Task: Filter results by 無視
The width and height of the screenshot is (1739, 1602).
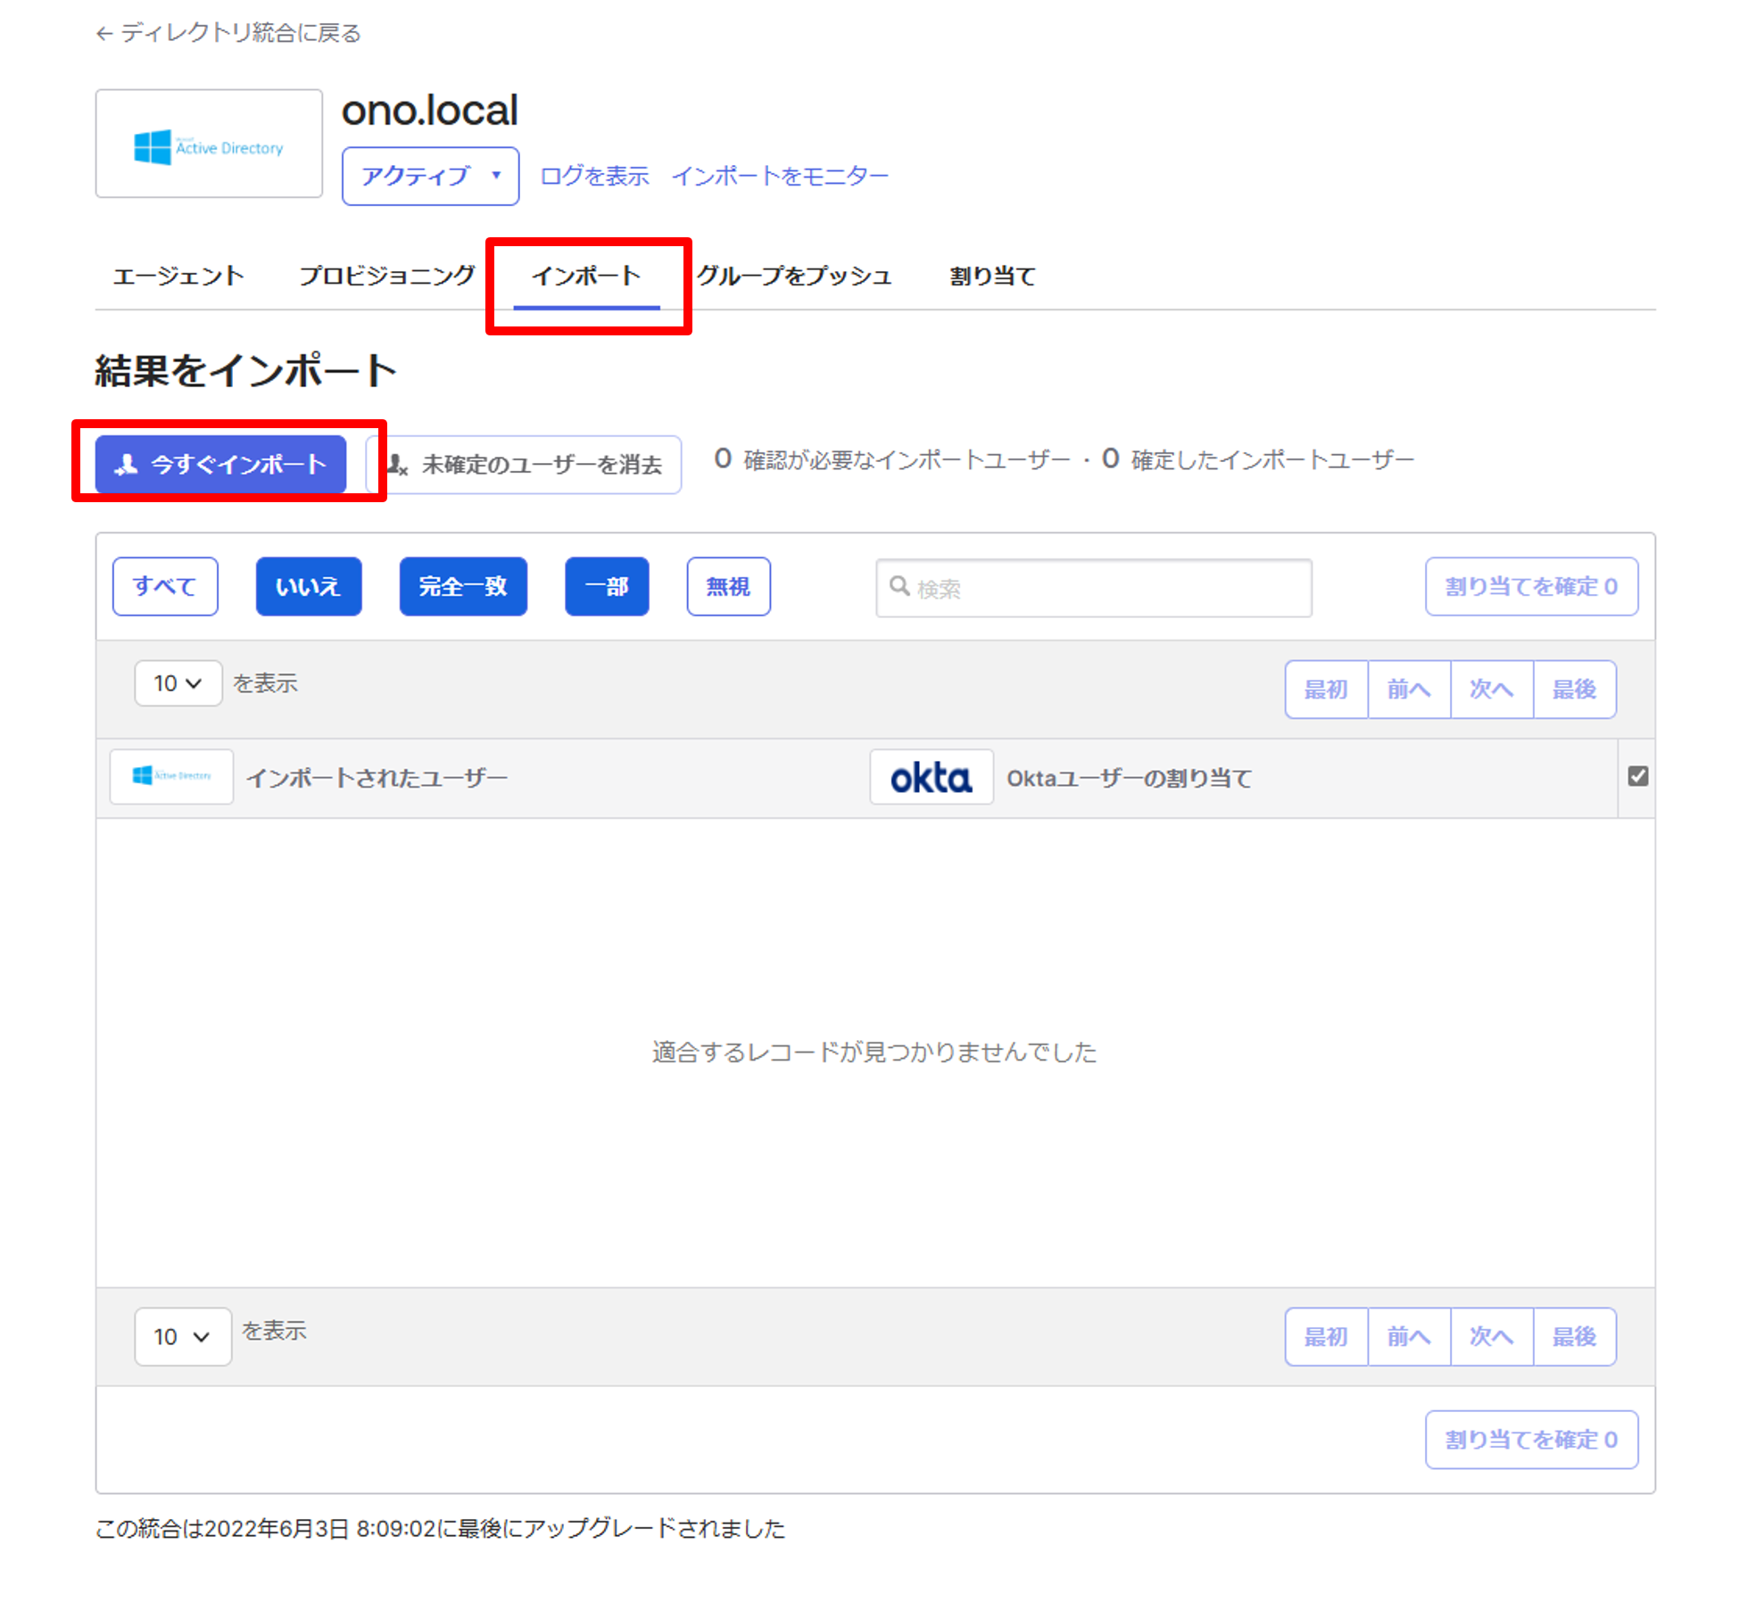Action: 728,587
